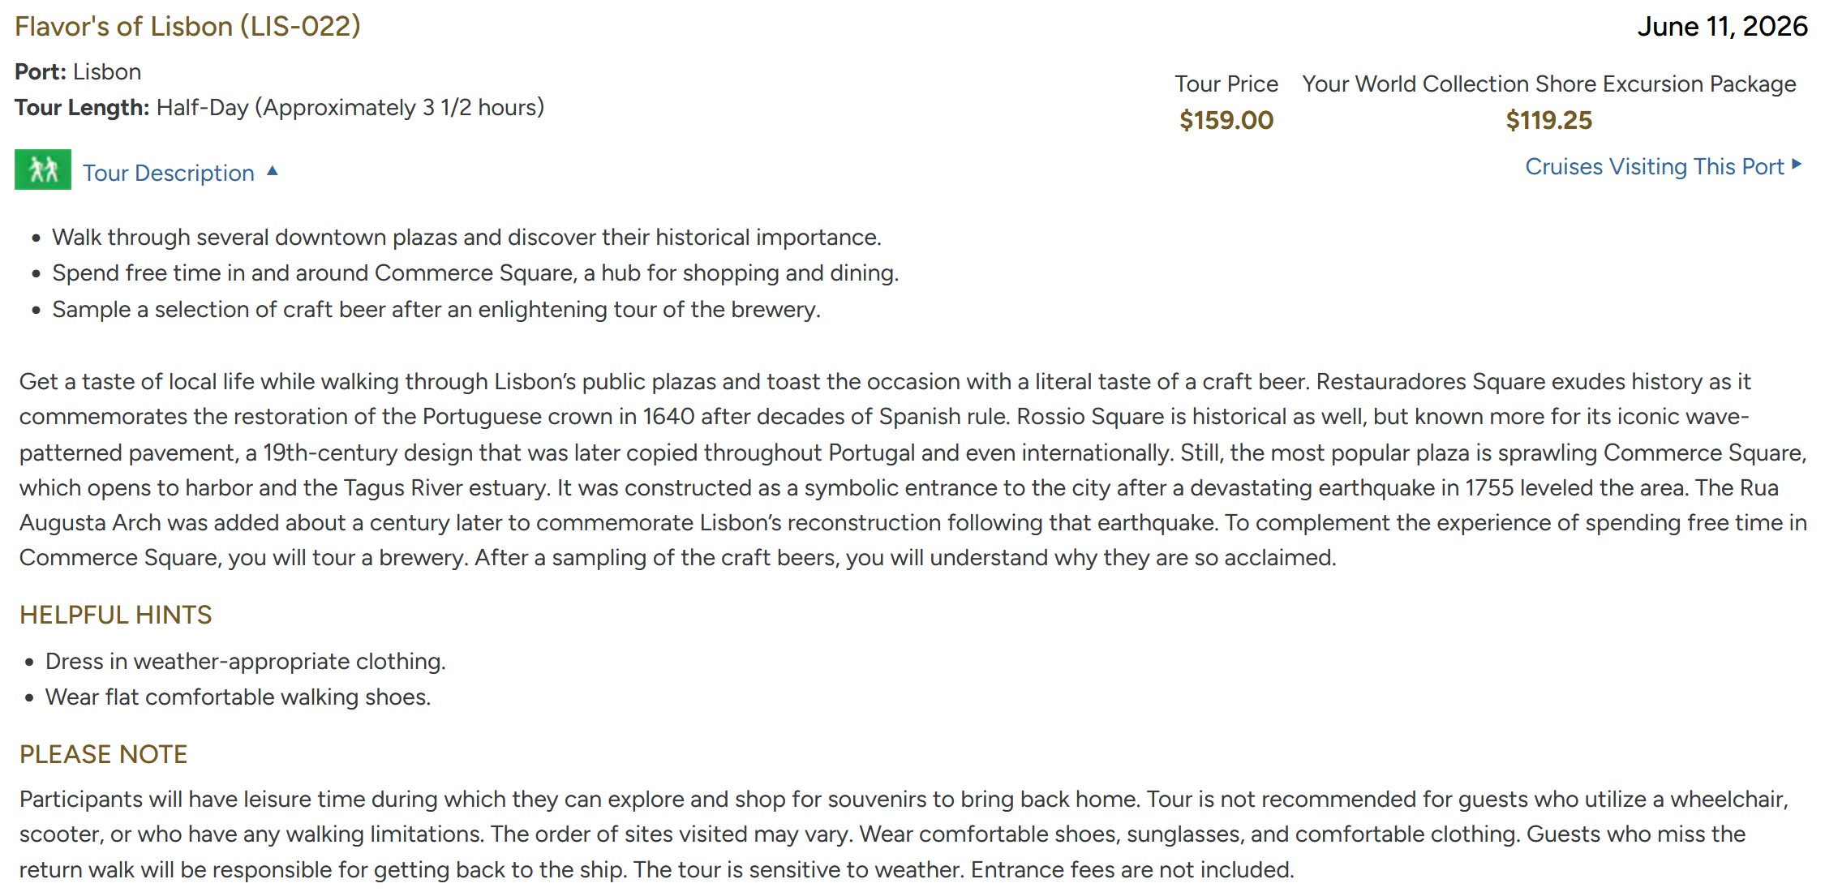1825x892 pixels.
Task: Click the Port: Lisbon line
Action: 78,71
